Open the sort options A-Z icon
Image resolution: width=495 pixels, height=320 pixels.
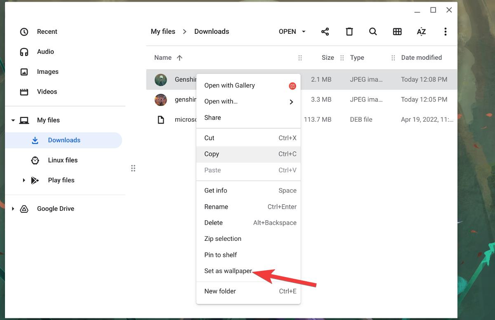point(421,31)
